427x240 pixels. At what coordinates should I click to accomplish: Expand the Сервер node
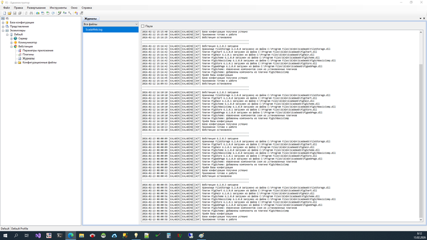coord(11,39)
